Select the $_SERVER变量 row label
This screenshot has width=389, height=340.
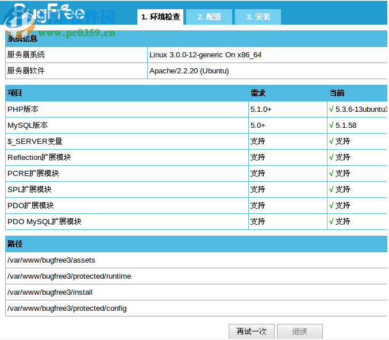click(34, 141)
